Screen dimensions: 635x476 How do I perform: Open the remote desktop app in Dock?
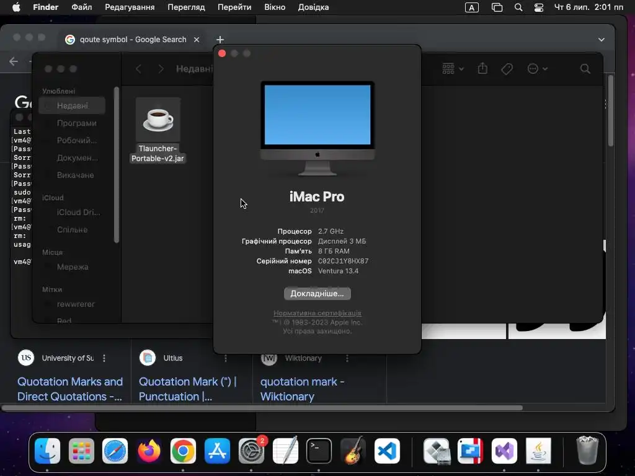[x=471, y=451]
